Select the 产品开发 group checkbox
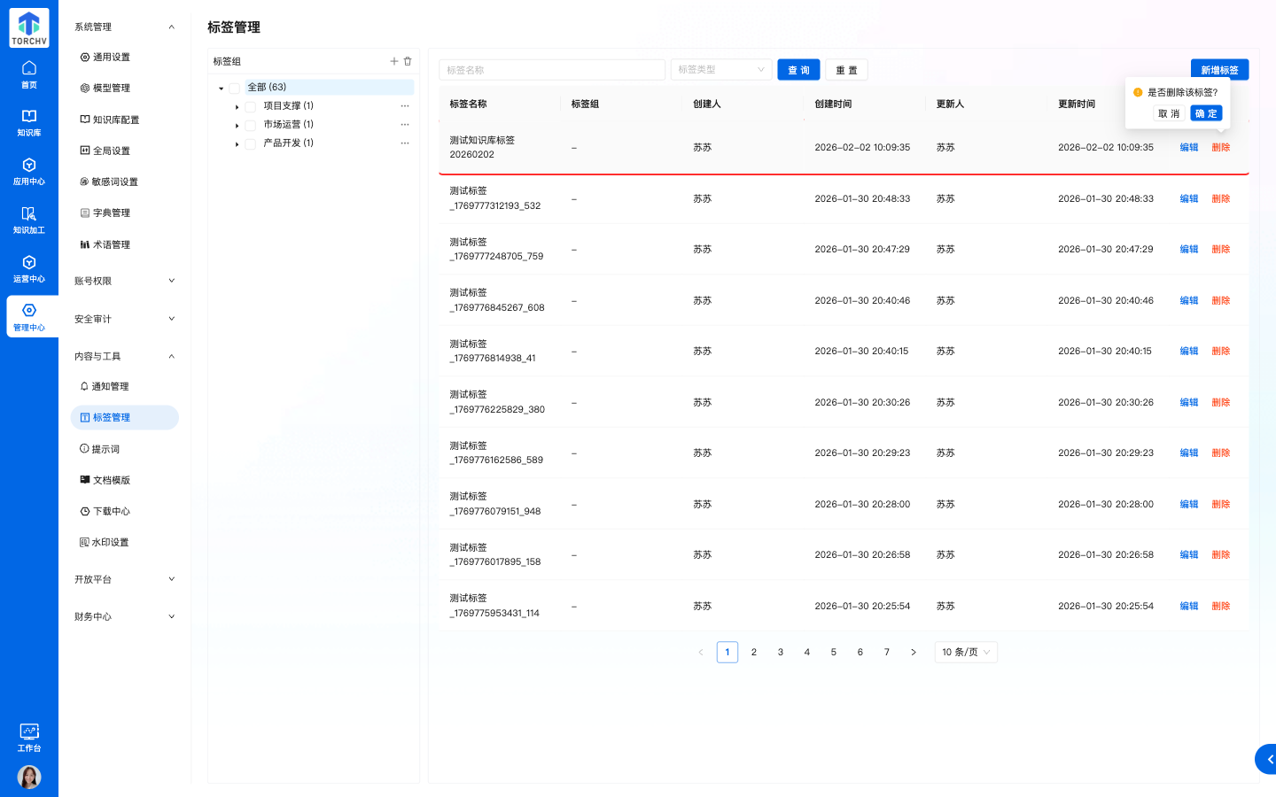The image size is (1276, 797). click(251, 143)
